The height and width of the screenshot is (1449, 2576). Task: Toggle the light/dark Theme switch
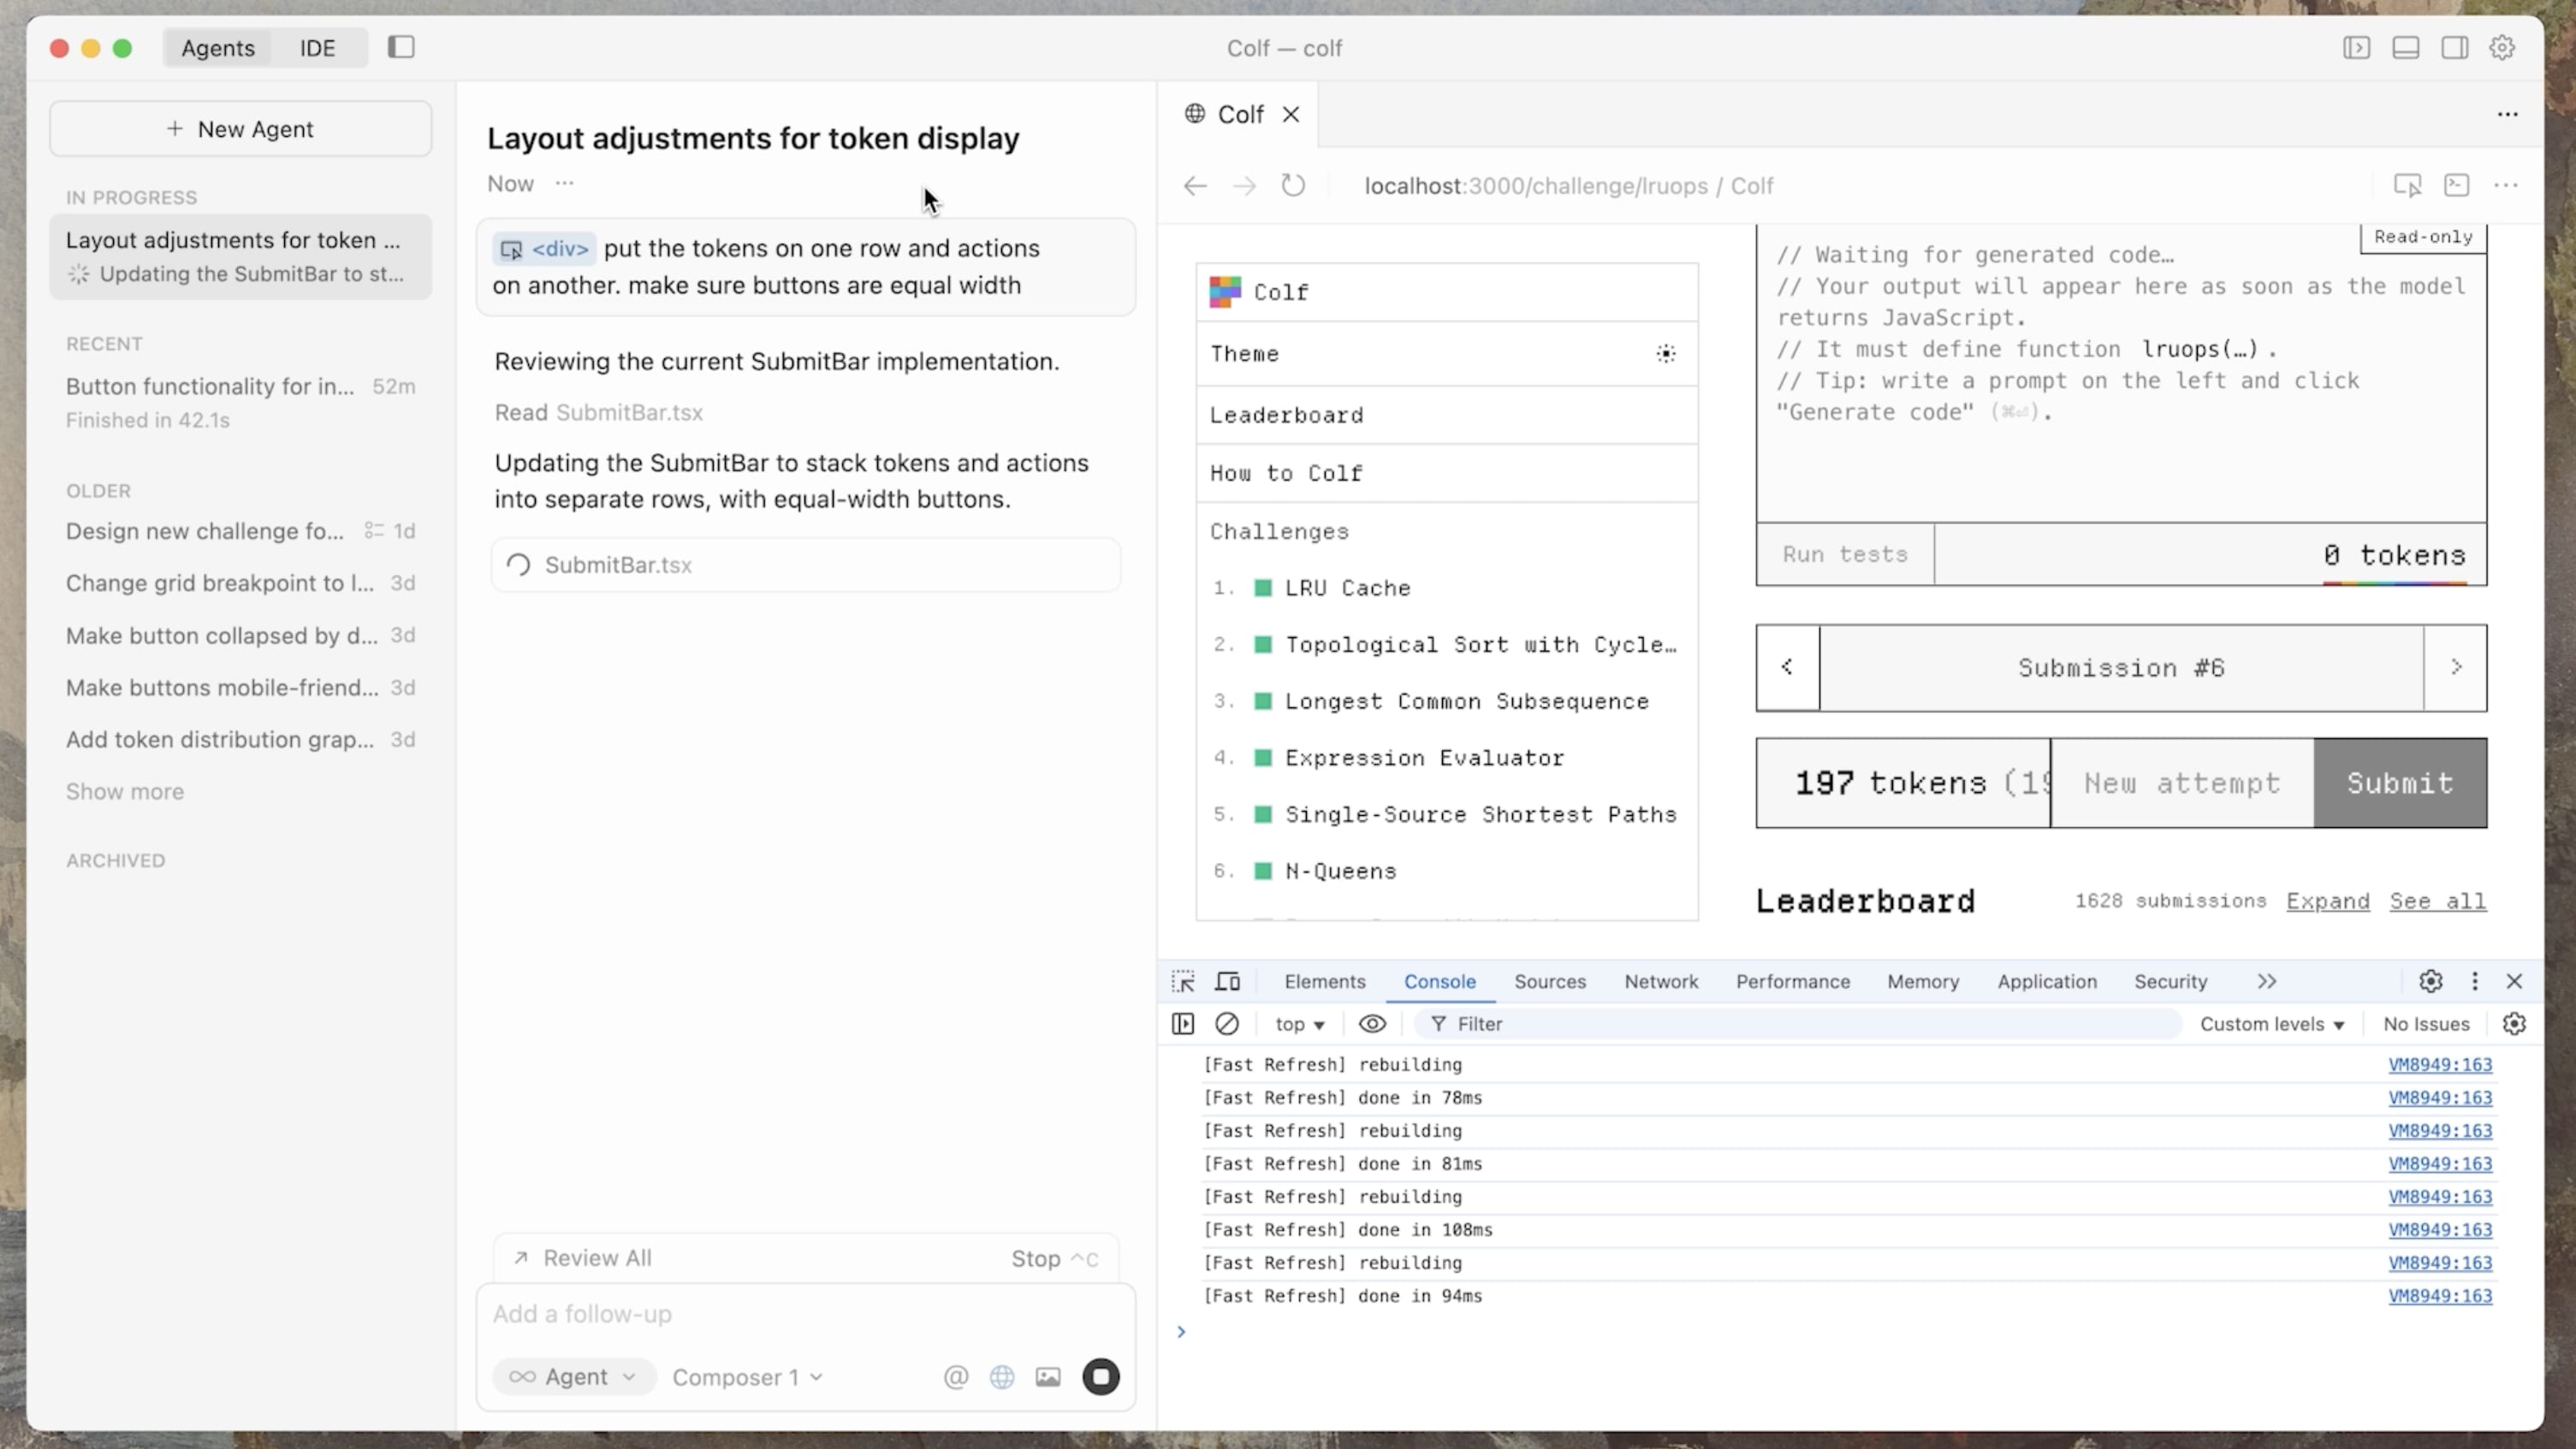pos(1665,354)
